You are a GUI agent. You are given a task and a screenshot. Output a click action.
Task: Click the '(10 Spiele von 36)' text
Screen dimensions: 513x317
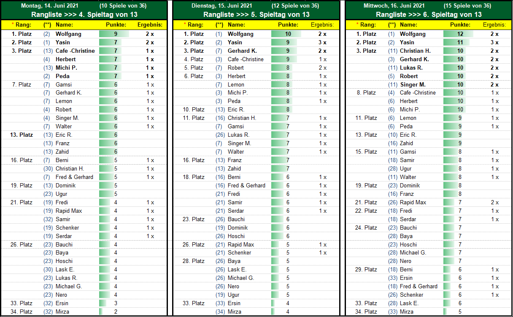[x=123, y=6]
